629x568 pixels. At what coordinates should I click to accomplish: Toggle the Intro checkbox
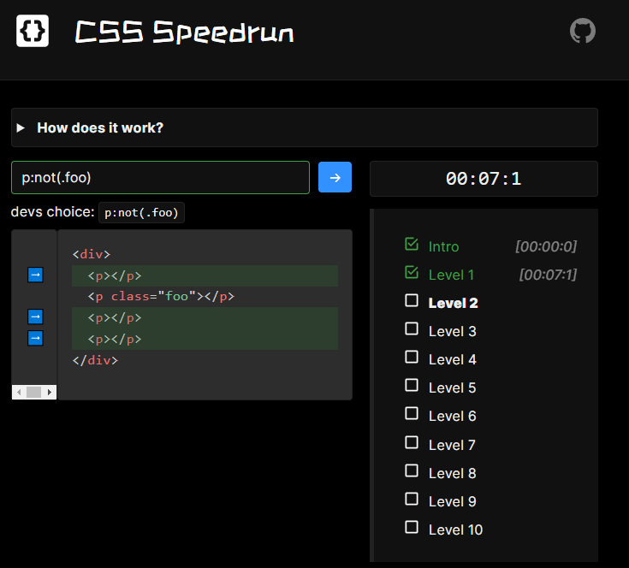pos(412,245)
